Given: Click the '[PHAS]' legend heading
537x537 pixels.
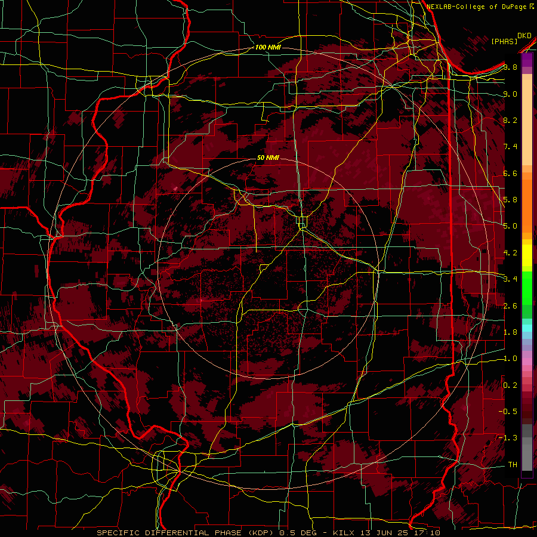Looking at the screenshot, I should (504, 42).
